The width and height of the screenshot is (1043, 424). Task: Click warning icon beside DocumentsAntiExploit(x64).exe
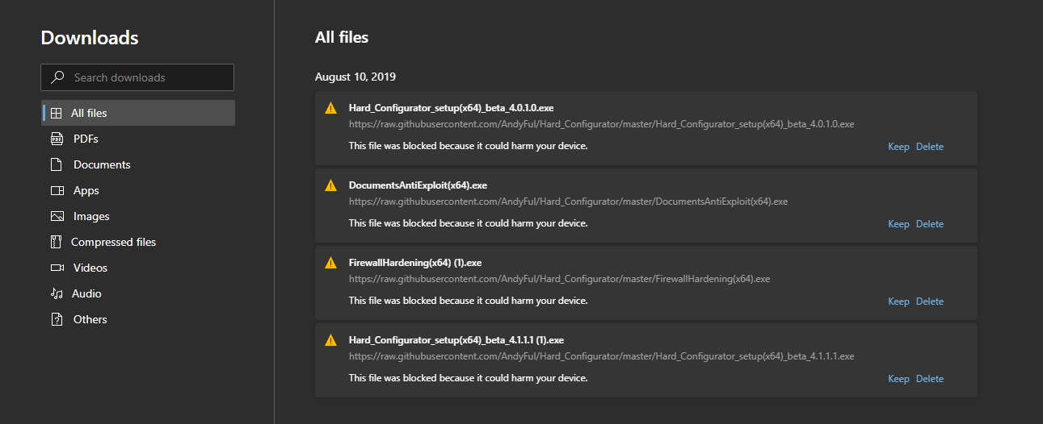coord(330,185)
